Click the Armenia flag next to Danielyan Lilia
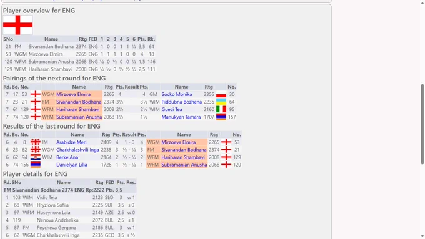The height and width of the screenshot is (239, 425). pyautogui.click(x=36, y=165)
